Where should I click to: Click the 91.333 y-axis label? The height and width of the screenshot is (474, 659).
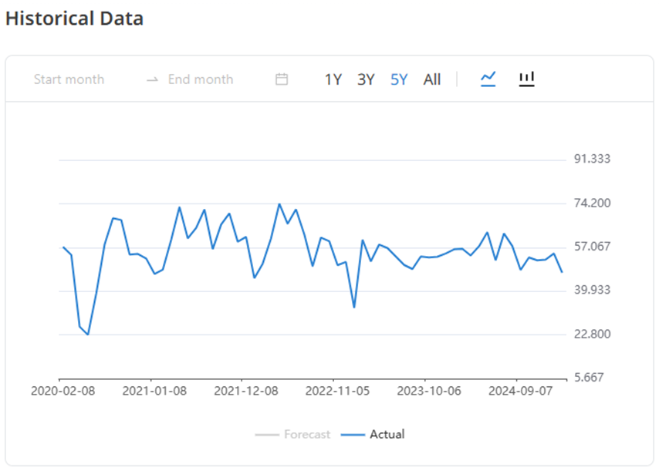point(592,160)
